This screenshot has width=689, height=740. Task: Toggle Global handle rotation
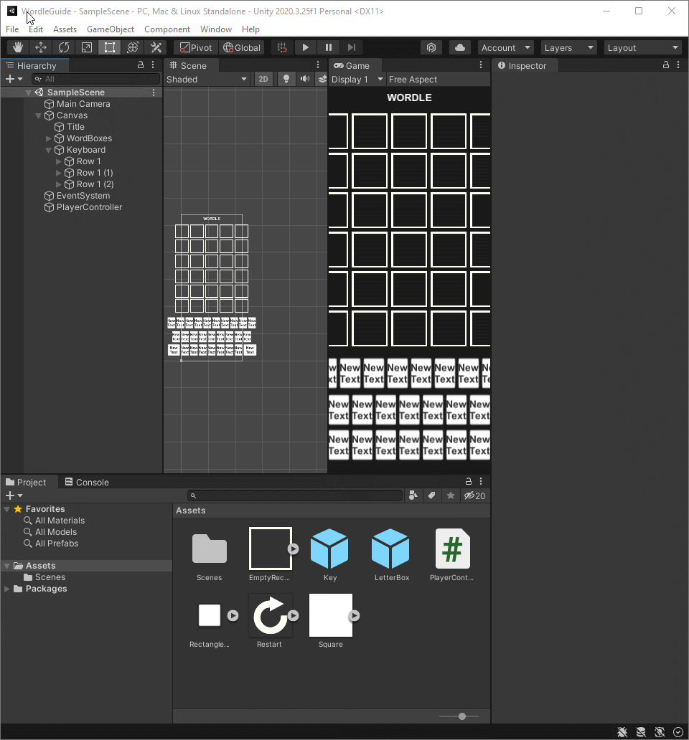pyautogui.click(x=242, y=47)
